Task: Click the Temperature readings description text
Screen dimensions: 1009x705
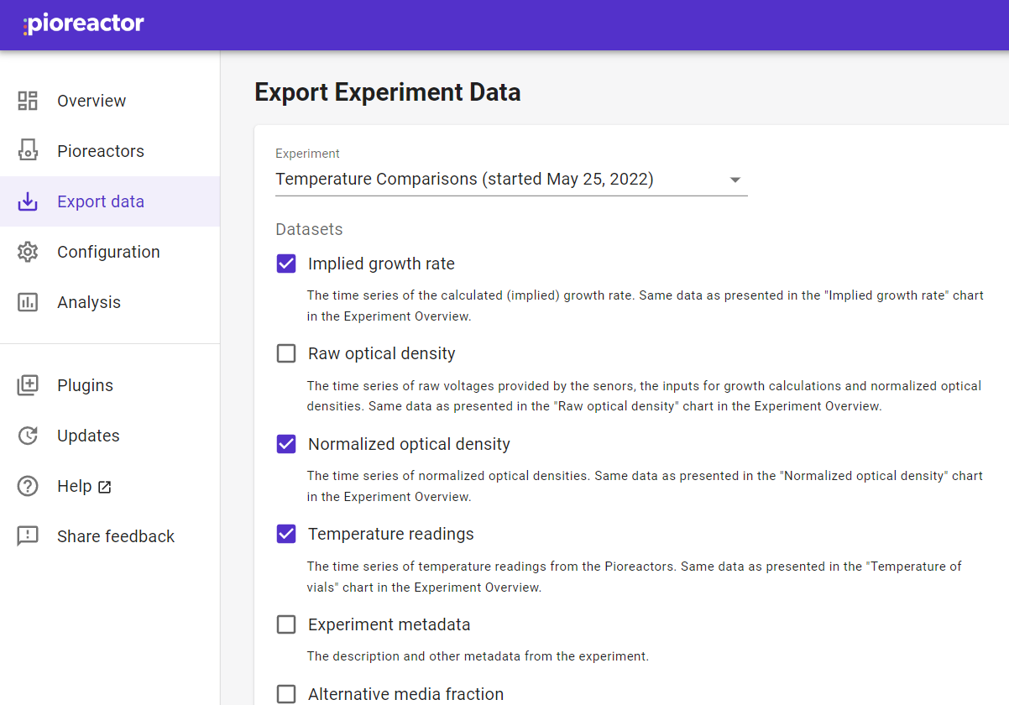Action: pos(634,577)
